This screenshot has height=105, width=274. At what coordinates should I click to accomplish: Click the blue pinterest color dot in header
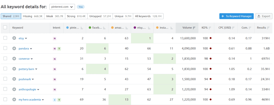click(67, 28)
